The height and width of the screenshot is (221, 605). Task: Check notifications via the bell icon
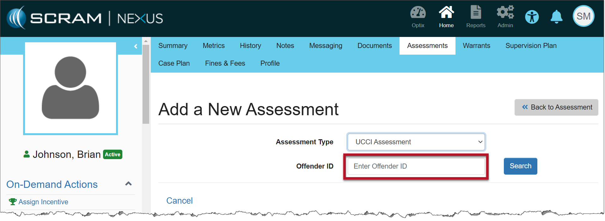(x=556, y=17)
